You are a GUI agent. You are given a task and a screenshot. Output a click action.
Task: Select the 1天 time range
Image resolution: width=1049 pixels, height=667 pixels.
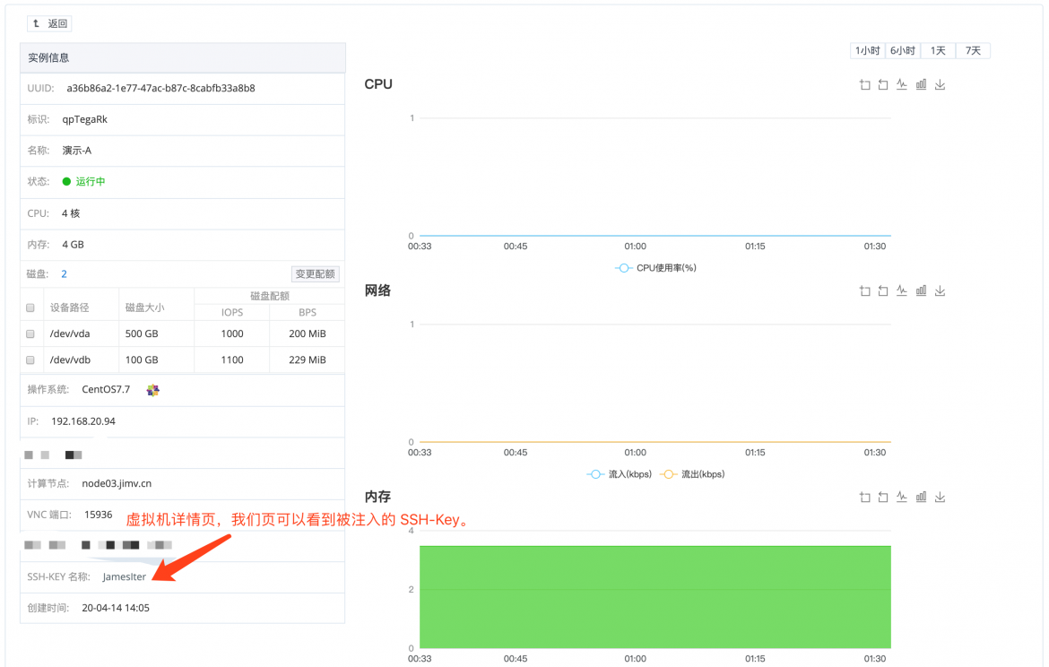(x=938, y=51)
